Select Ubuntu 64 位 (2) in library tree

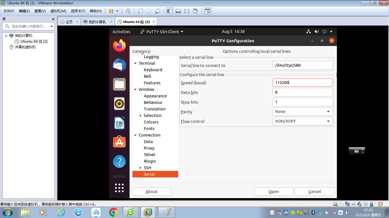click(34, 41)
